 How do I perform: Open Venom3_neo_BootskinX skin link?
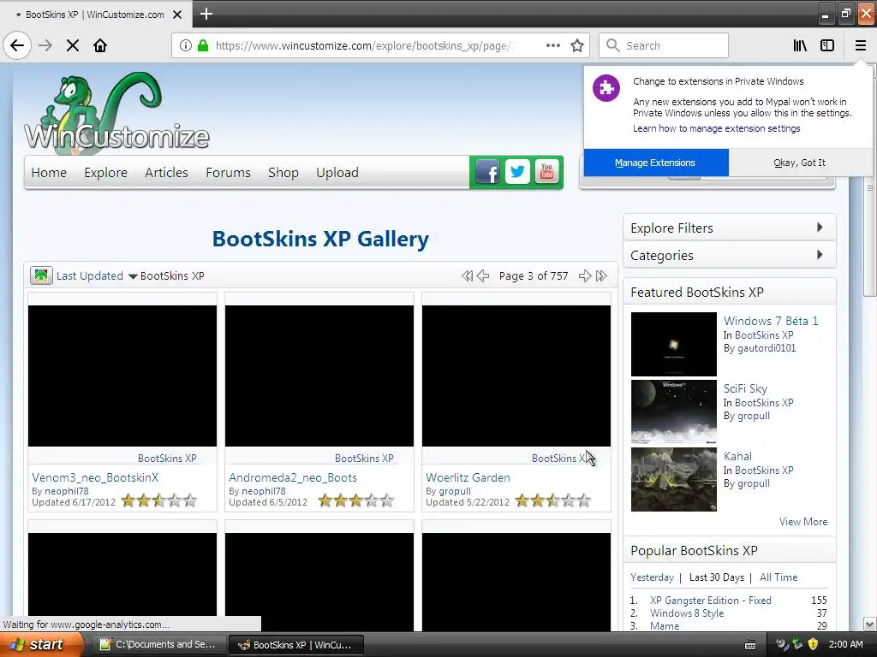point(95,477)
